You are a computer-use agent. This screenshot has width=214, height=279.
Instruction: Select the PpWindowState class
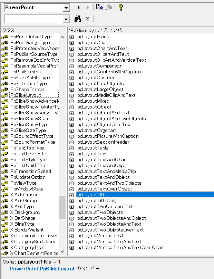27,189
